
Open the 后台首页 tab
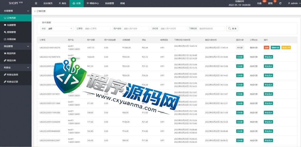(x=48, y=3)
